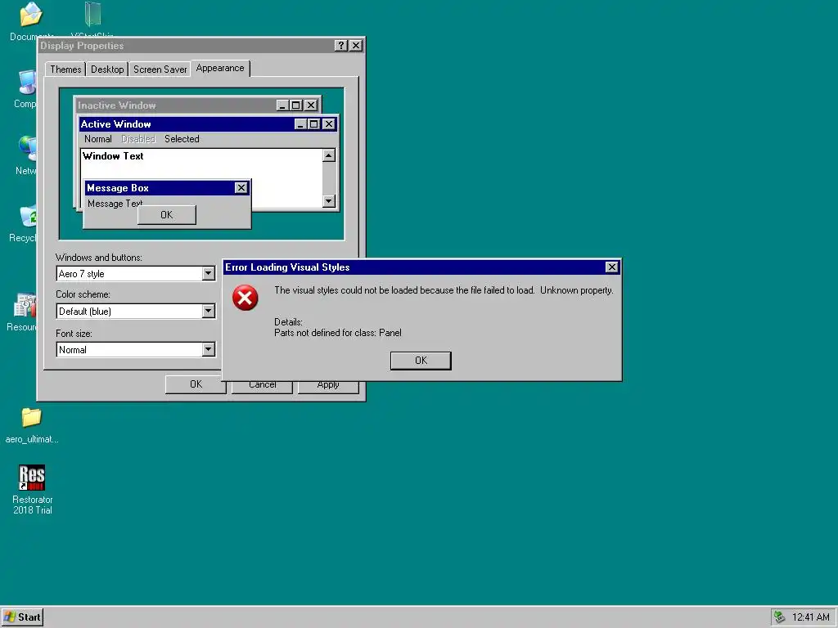This screenshot has width=838, height=628.
Task: Click the 'Font size:' label
Action: point(74,334)
